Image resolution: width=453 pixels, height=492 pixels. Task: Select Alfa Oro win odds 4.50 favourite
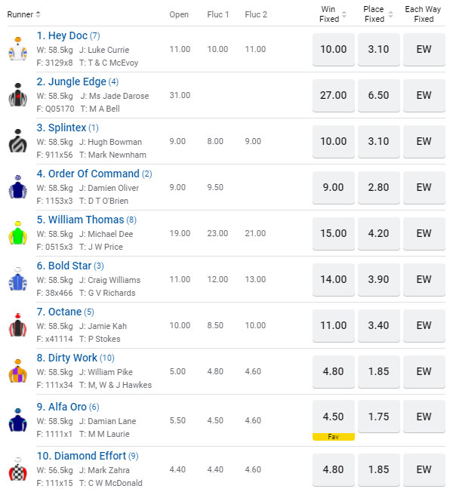(334, 420)
